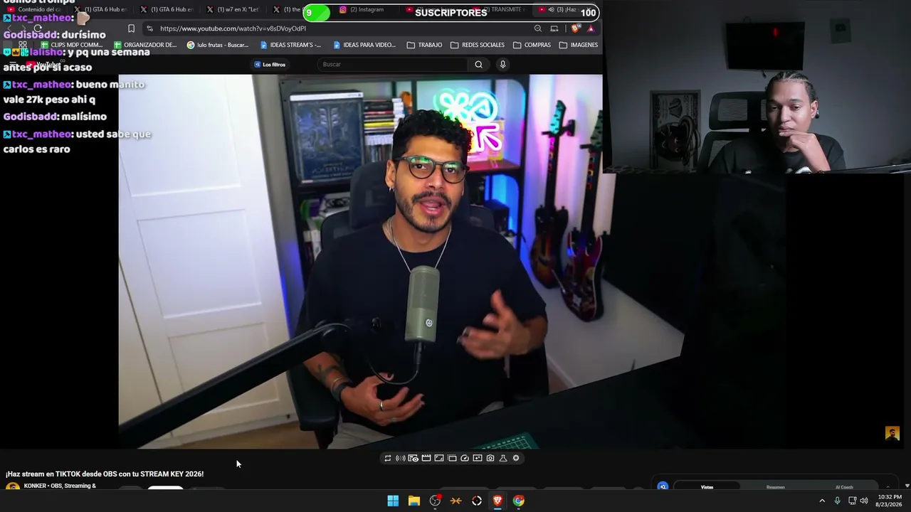This screenshot has height=512, width=911.
Task: Switch to Brave browser in the taskbar
Action: click(x=497, y=501)
